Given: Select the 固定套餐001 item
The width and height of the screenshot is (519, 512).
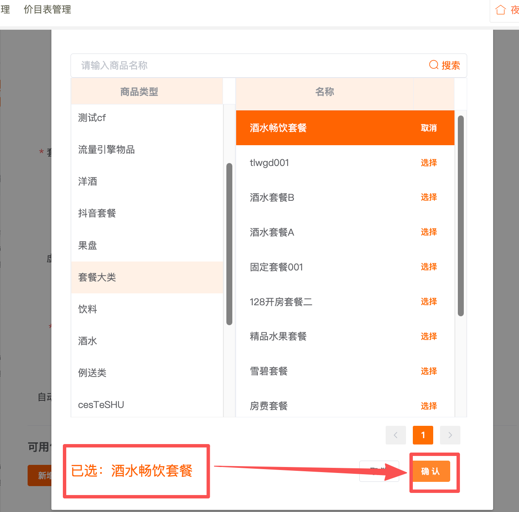Looking at the screenshot, I should (x=428, y=267).
